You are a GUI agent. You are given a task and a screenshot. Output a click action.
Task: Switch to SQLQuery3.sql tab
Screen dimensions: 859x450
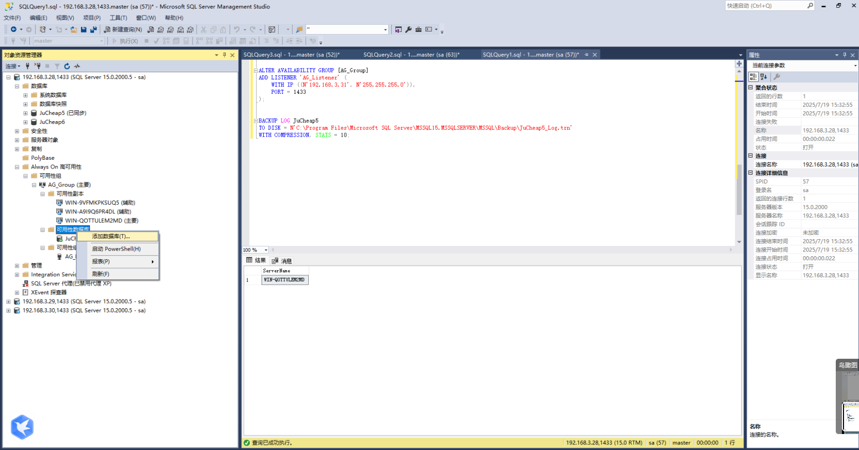pyautogui.click(x=291, y=55)
